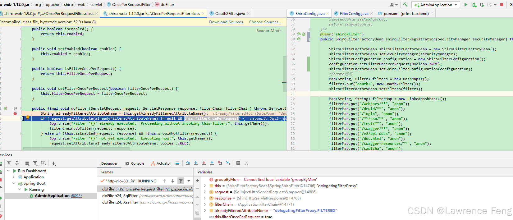Viewport: 513px width, 220px height.
Task: Close the pom.xml (prfm-backend) tab
Action: click(432, 13)
